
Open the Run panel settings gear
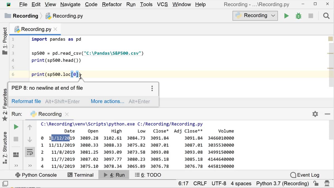tap(315, 114)
